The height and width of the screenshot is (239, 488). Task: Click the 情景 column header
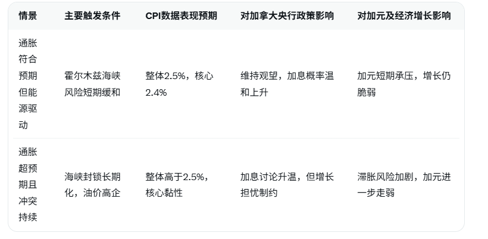pyautogui.click(x=27, y=16)
